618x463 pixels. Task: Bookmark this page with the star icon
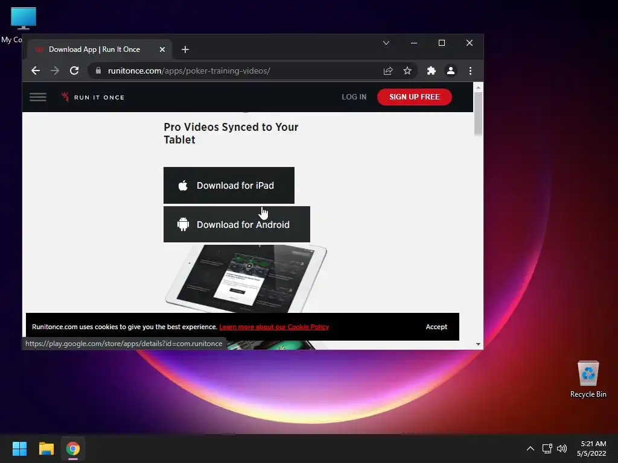[407, 71]
